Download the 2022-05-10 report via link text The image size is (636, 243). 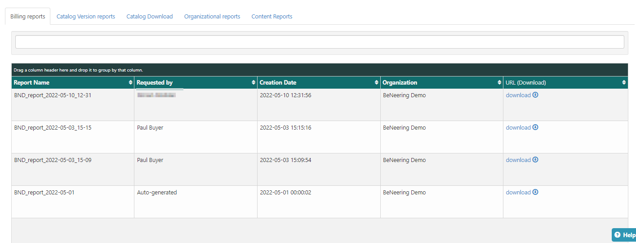pos(518,95)
